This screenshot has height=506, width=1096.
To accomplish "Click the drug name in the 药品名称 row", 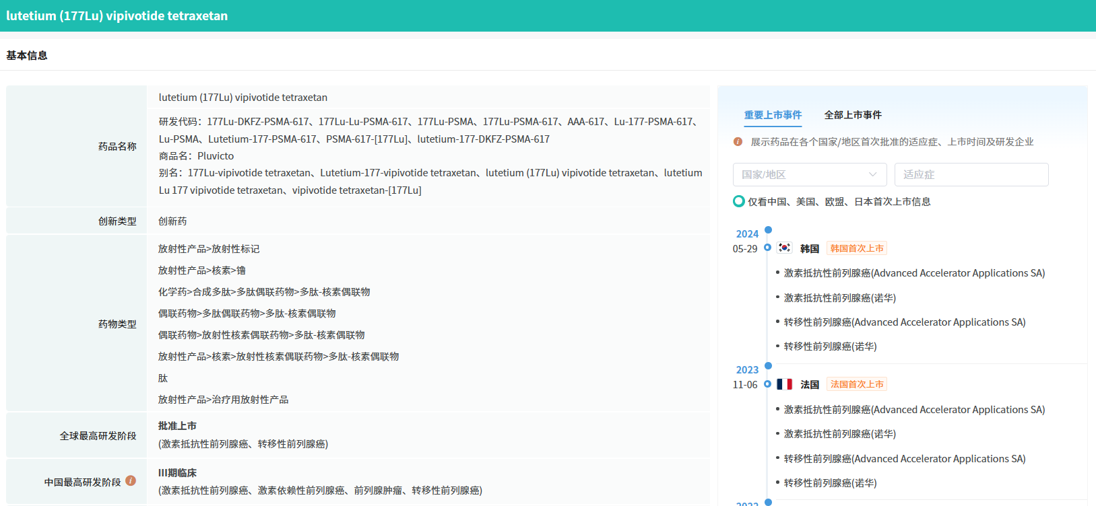I will tap(243, 98).
